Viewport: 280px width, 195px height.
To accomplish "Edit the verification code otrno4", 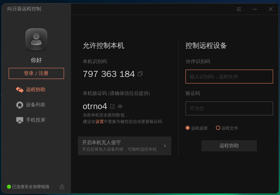I will (x=112, y=106).
